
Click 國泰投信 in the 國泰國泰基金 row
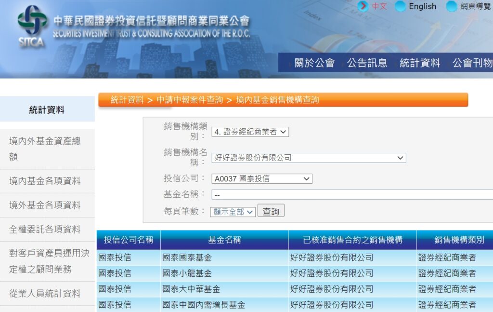(115, 258)
